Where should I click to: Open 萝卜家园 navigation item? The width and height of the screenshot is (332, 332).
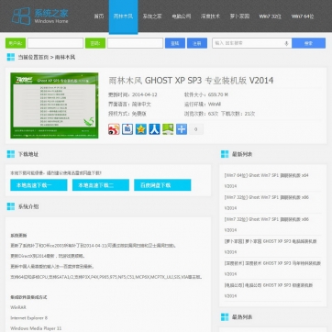(239, 17)
